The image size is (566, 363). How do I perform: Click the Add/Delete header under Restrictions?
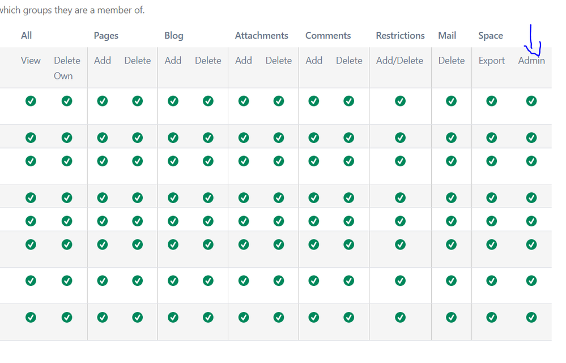click(399, 61)
